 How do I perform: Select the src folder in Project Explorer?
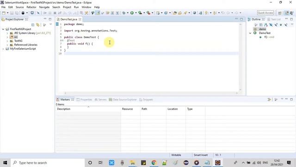pos(16,37)
